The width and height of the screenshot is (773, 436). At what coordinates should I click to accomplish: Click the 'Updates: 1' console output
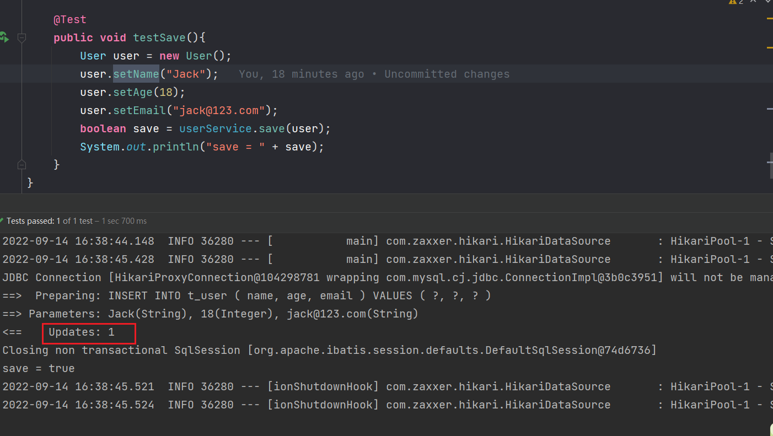pyautogui.click(x=82, y=332)
